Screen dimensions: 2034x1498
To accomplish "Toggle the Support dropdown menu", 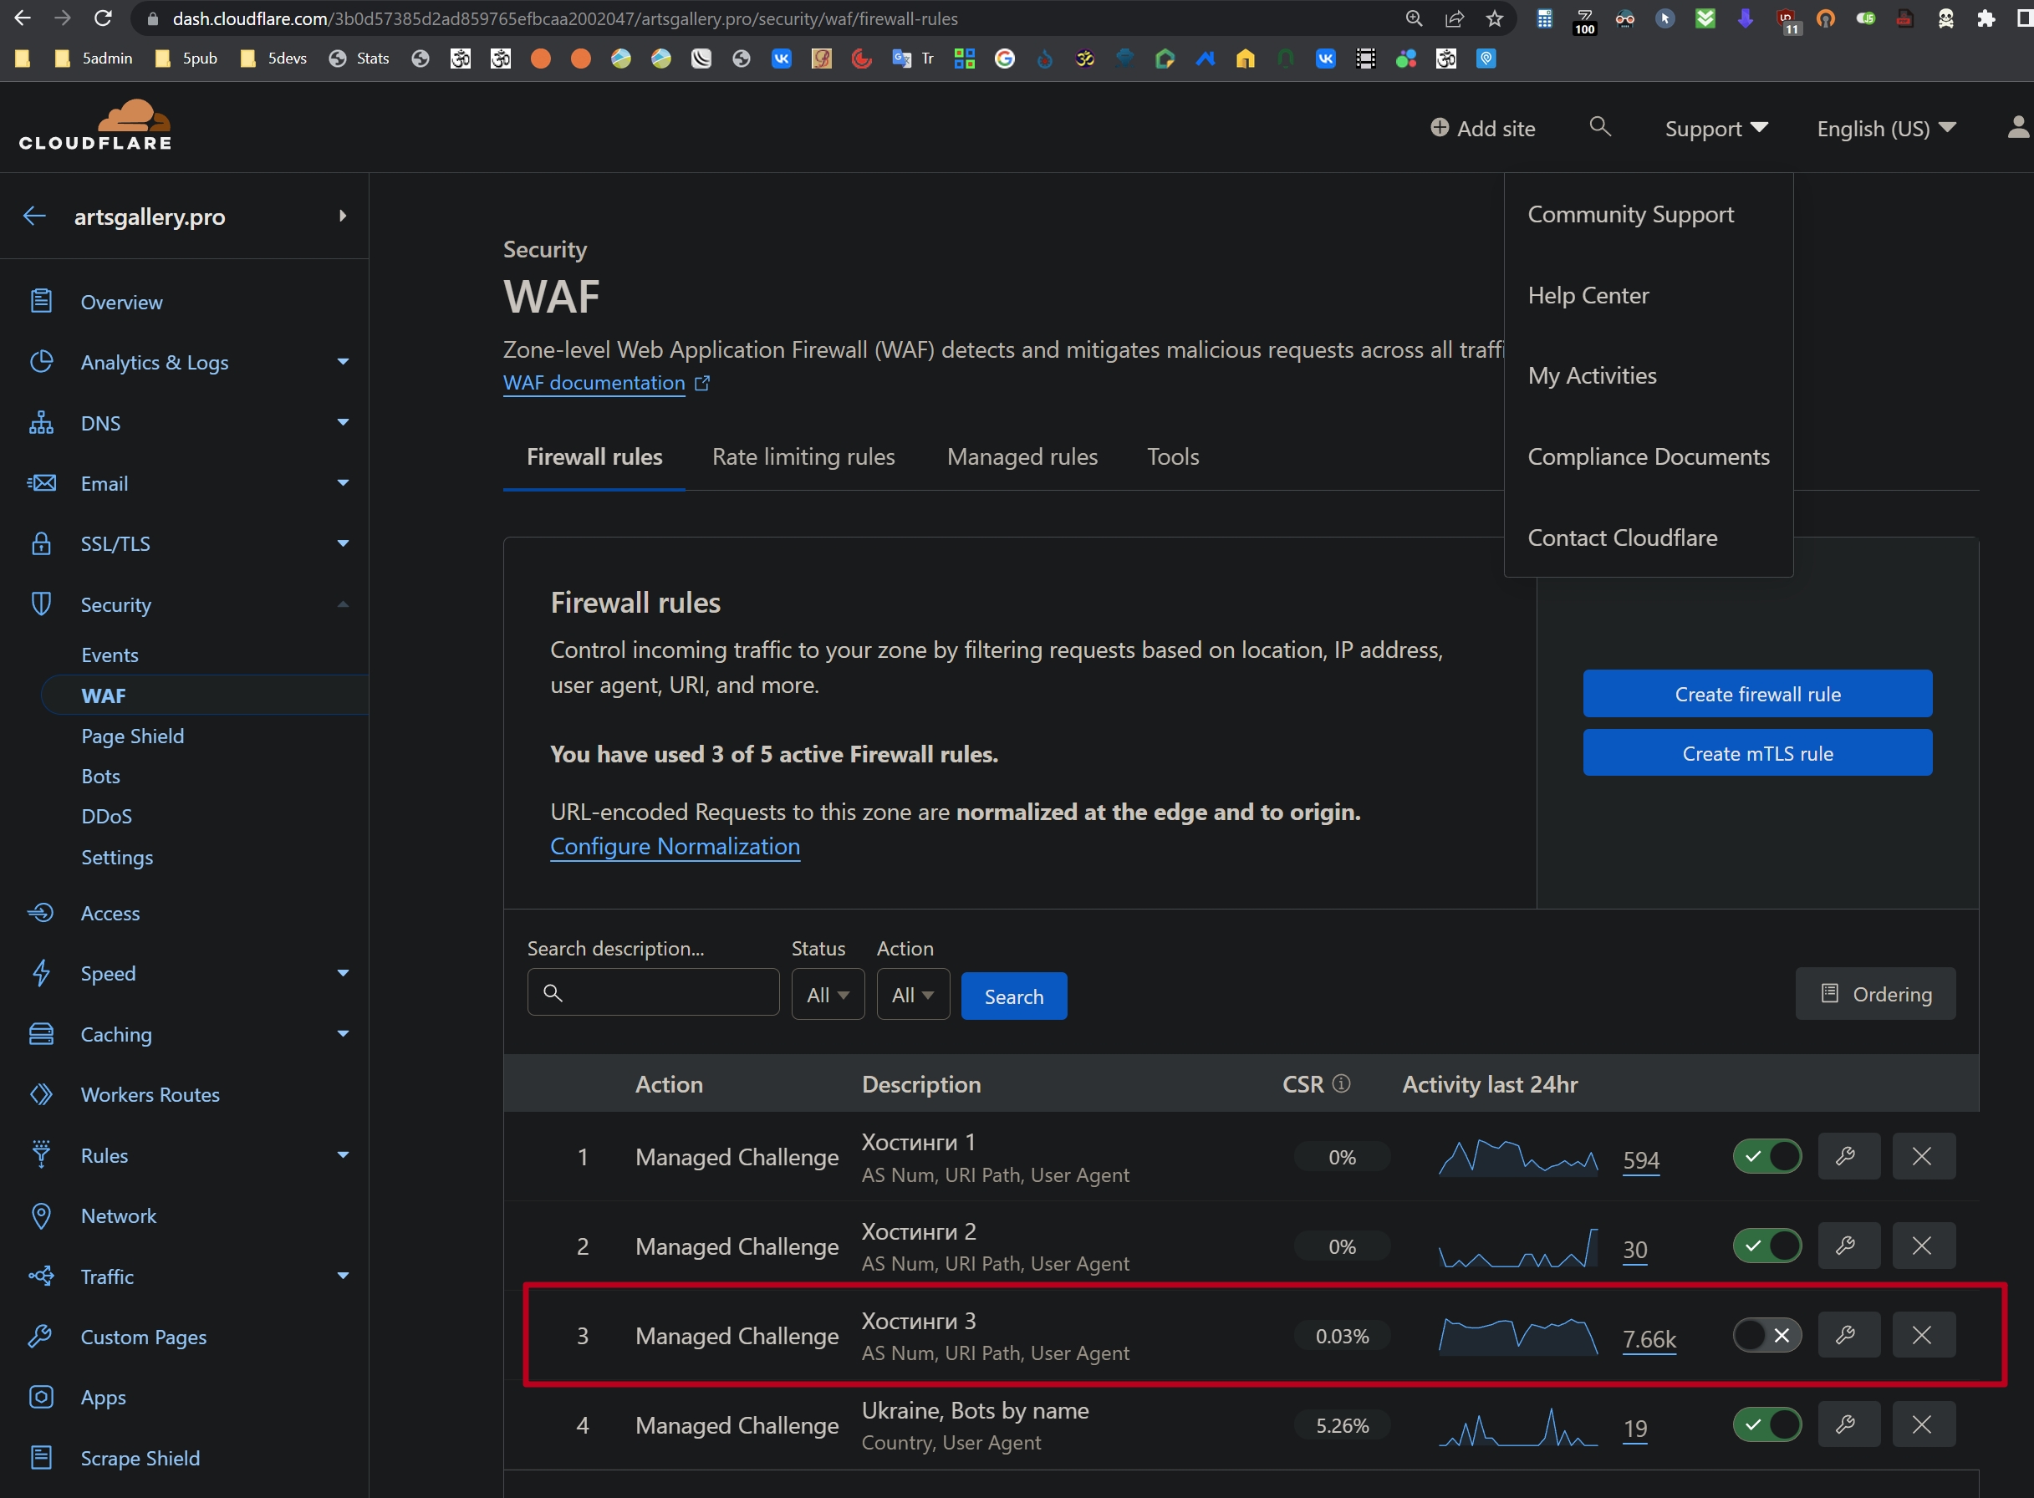I will click(1716, 129).
